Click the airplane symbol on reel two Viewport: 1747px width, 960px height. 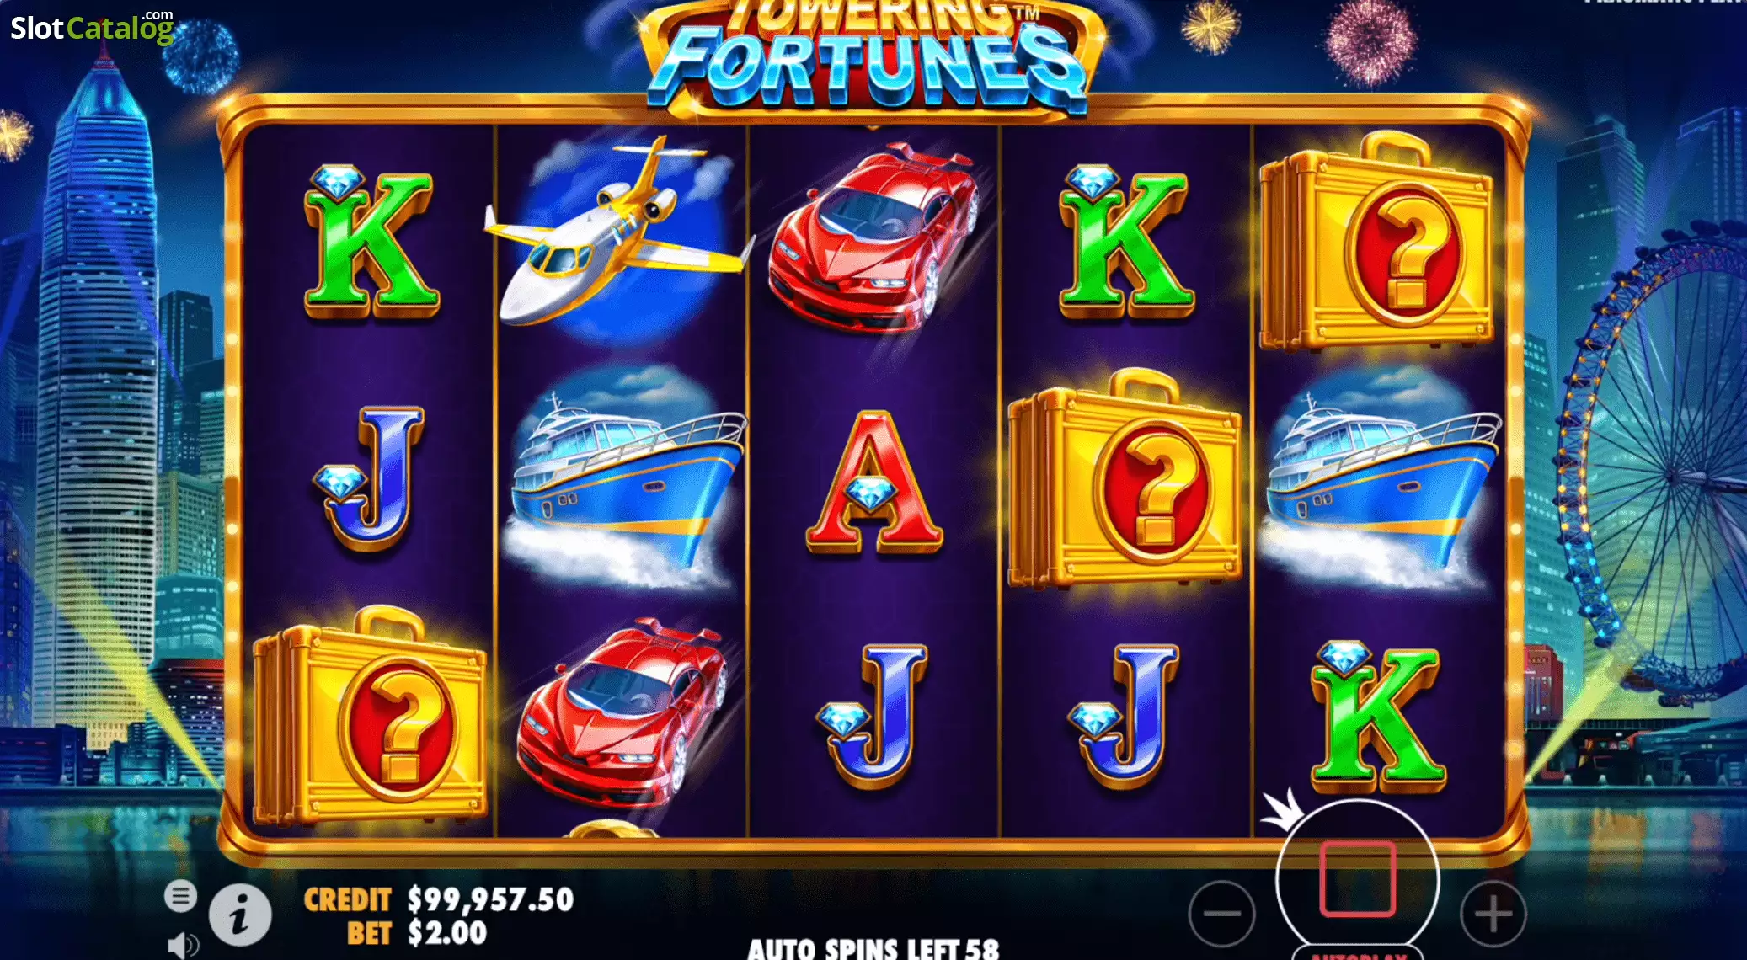(619, 232)
